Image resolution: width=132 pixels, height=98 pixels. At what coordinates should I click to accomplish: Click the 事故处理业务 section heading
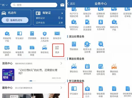point(76,59)
